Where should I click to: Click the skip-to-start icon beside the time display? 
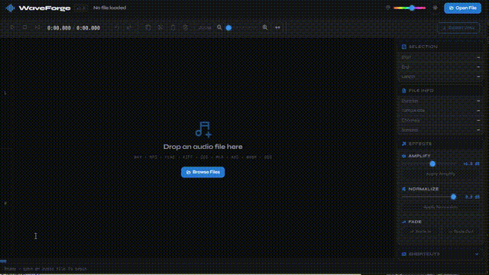tap(37, 27)
